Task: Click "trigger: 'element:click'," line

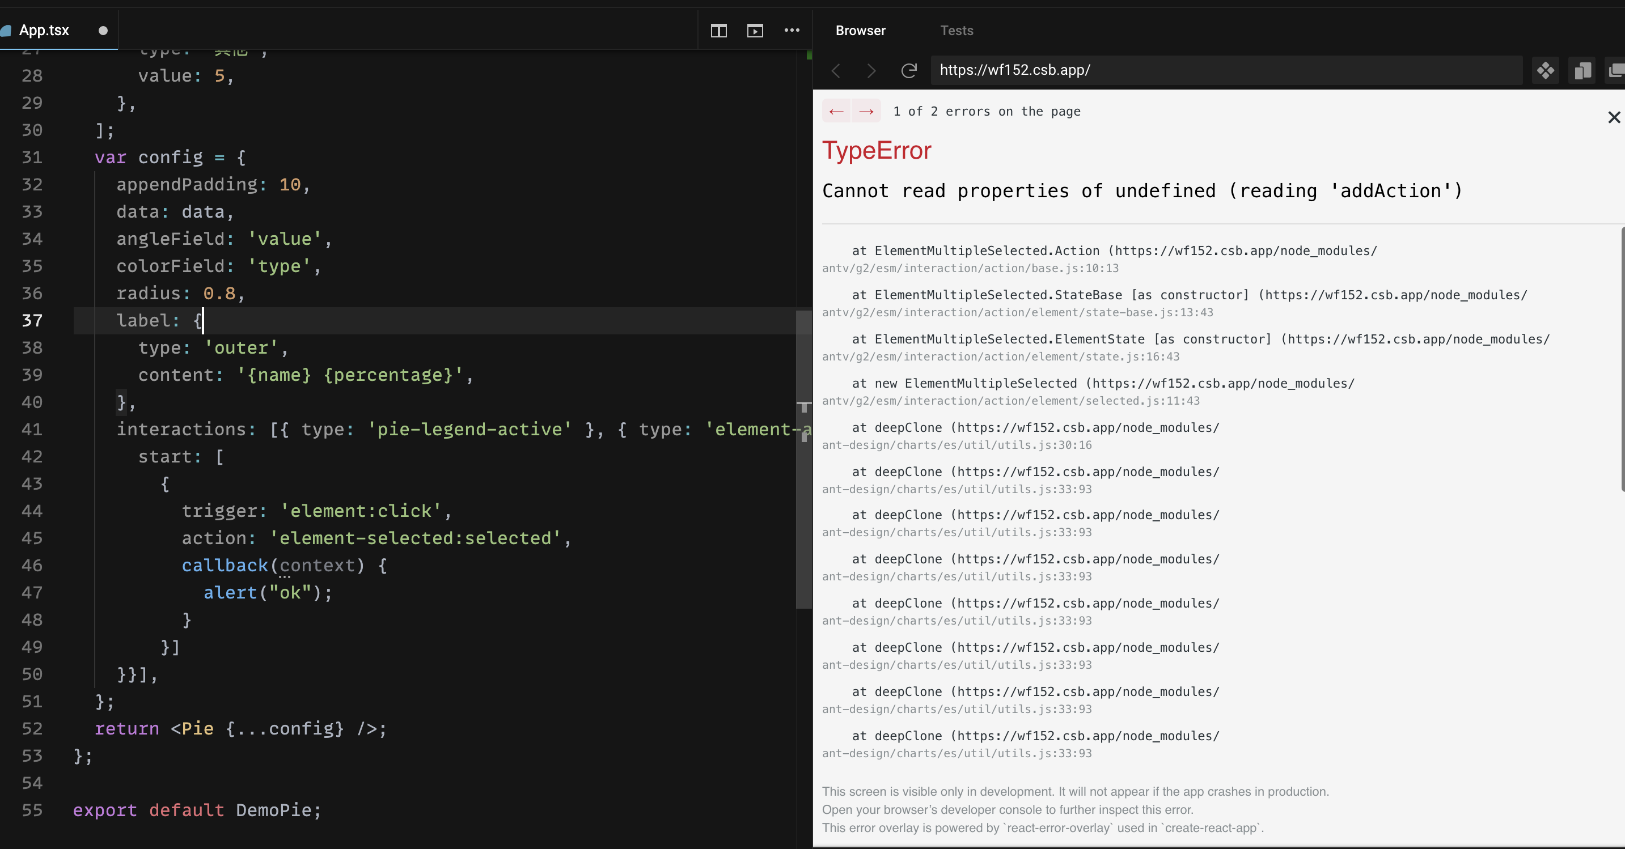Action: [x=317, y=511]
